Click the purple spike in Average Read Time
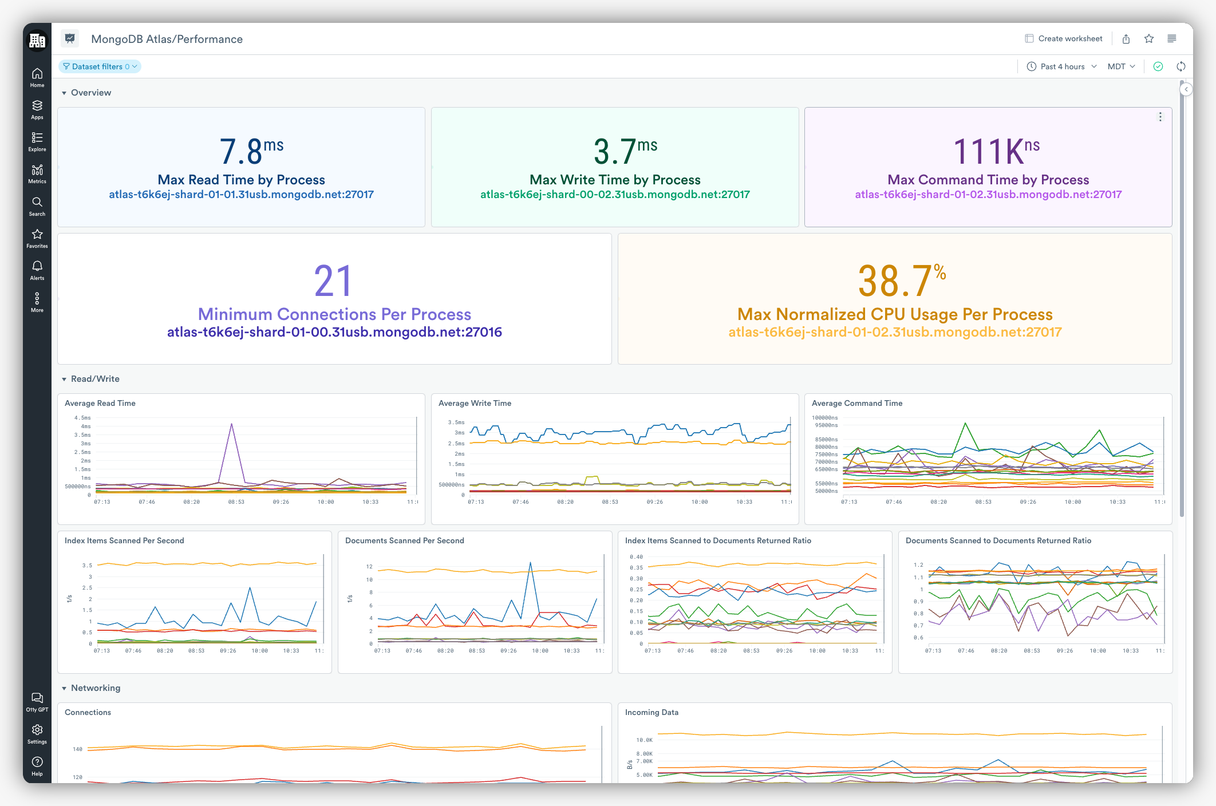Viewport: 1216px width, 806px height. (231, 425)
